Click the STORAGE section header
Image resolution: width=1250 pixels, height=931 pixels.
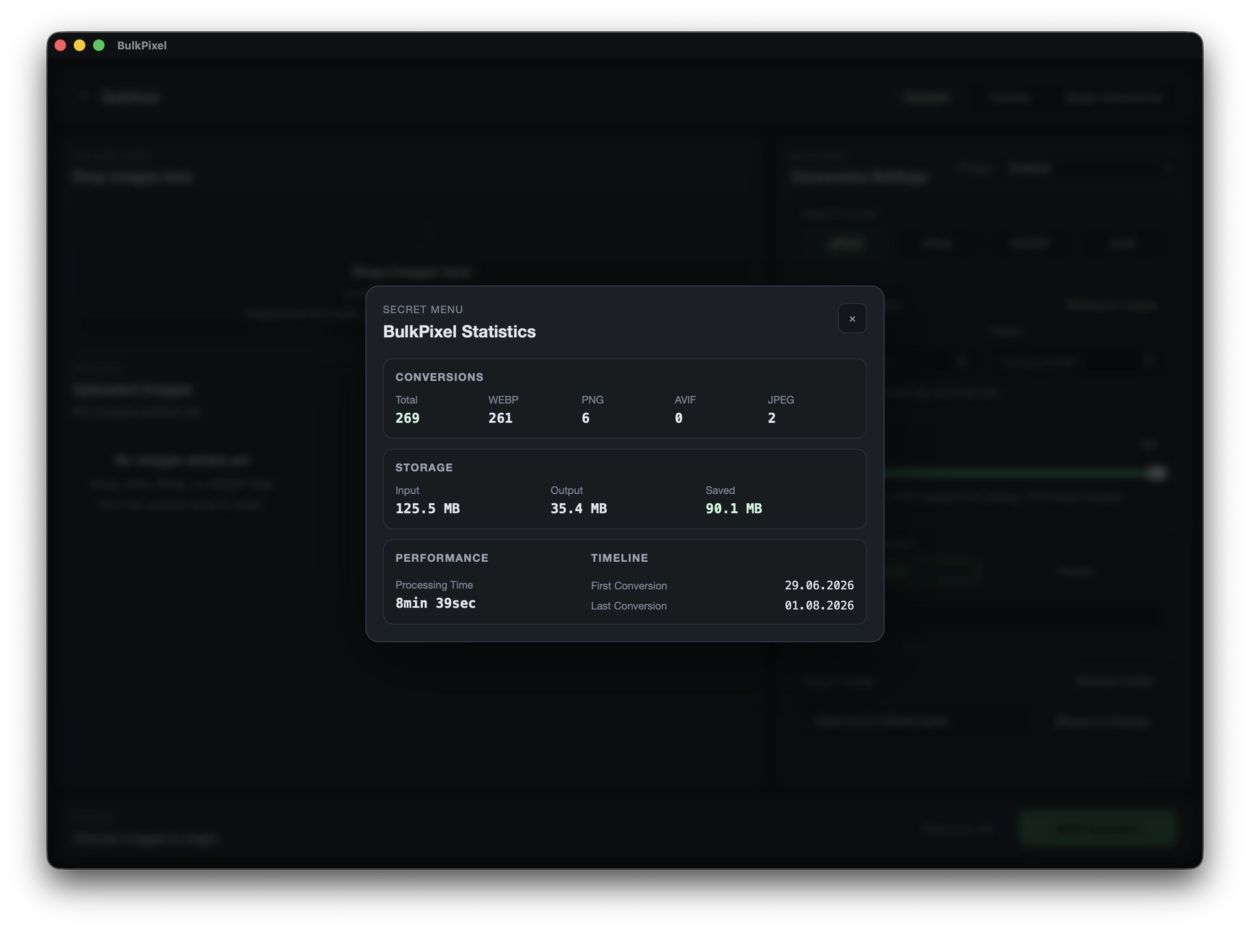424,467
